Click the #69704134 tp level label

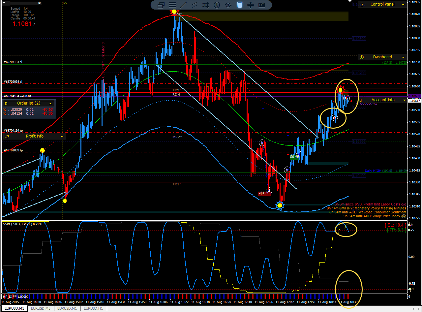(13, 130)
